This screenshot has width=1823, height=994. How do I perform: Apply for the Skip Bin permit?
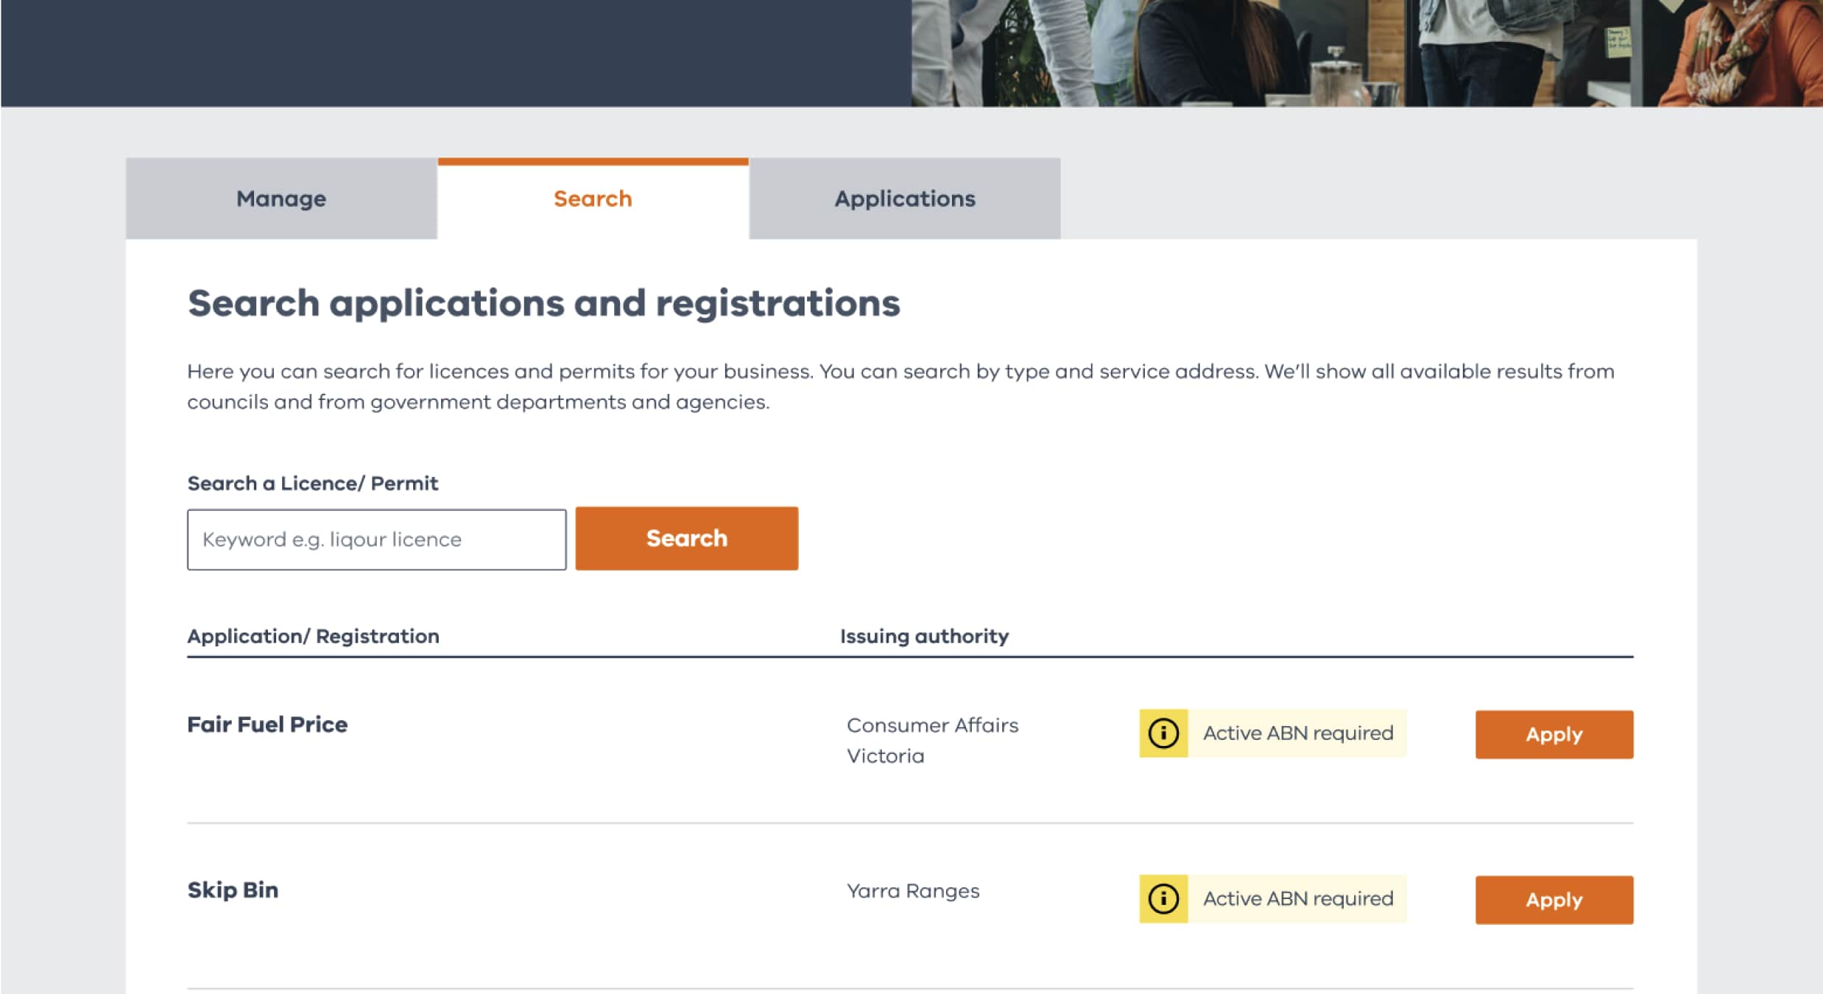tap(1554, 900)
